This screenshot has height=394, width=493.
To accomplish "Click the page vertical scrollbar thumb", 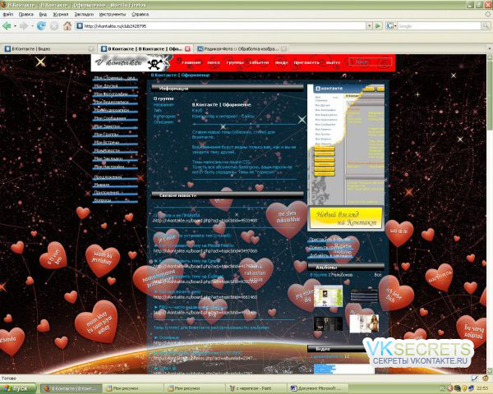I will point(490,96).
